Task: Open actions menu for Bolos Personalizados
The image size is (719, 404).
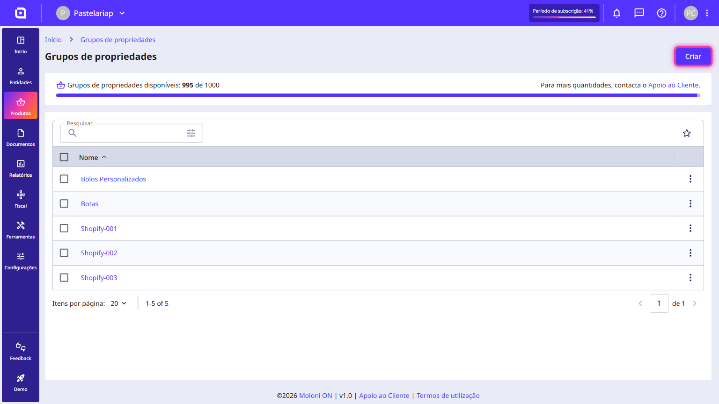Action: [690, 179]
